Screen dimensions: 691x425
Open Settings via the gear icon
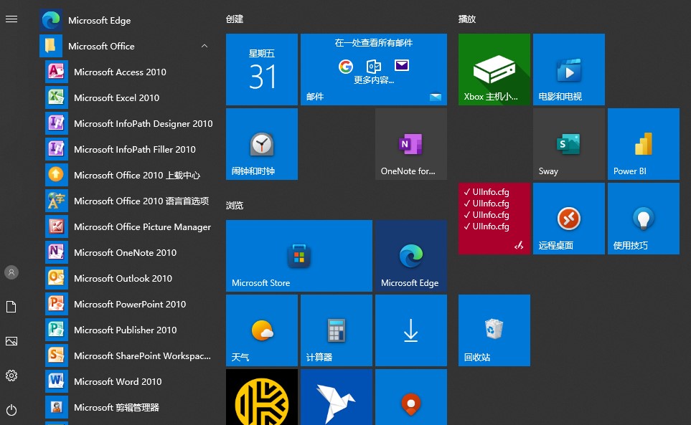coord(11,376)
